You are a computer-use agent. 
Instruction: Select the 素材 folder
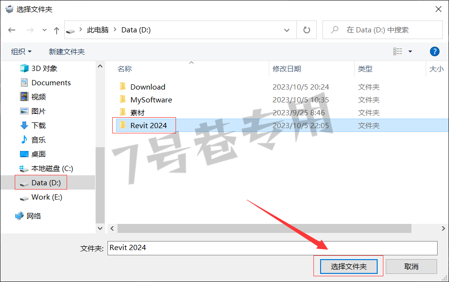coord(137,113)
